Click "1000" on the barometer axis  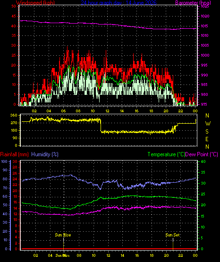[205, 55]
